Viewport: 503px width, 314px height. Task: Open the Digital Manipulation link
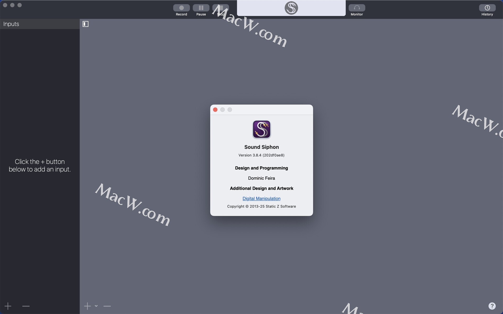point(261,199)
